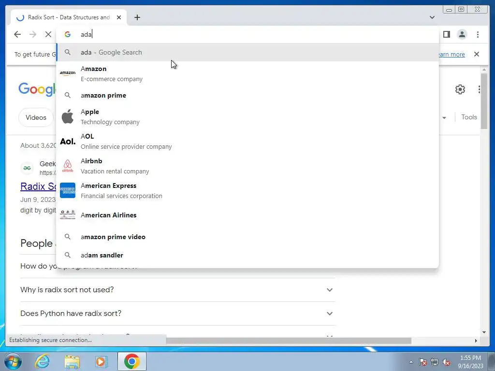495x371 pixels.
Task: Toggle the side panel icon
Action: [x=446, y=34]
